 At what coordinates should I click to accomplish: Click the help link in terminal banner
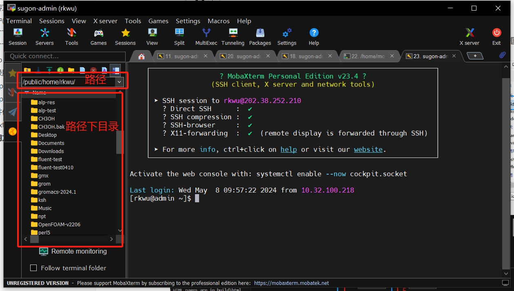(289, 149)
